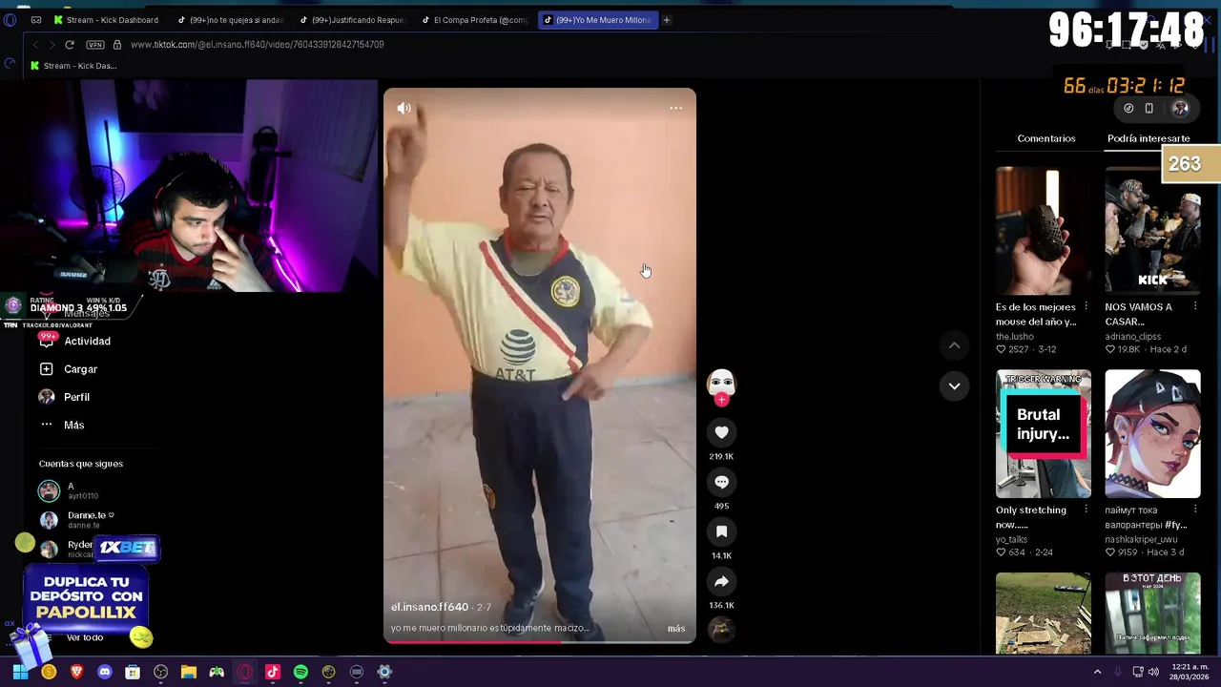Switch to the Stream - Kick Dashboard tab
The width and height of the screenshot is (1221, 687).
(107, 20)
